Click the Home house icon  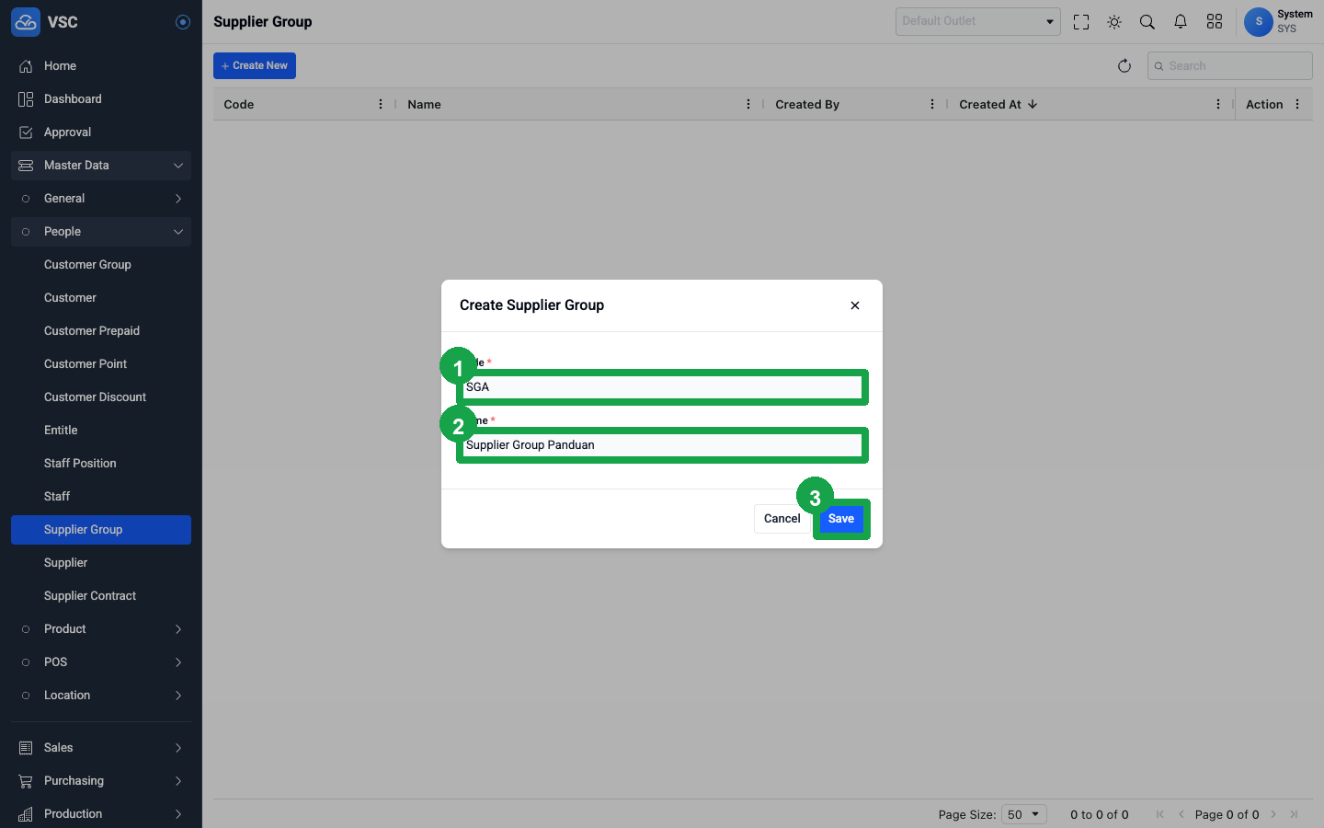tap(26, 66)
